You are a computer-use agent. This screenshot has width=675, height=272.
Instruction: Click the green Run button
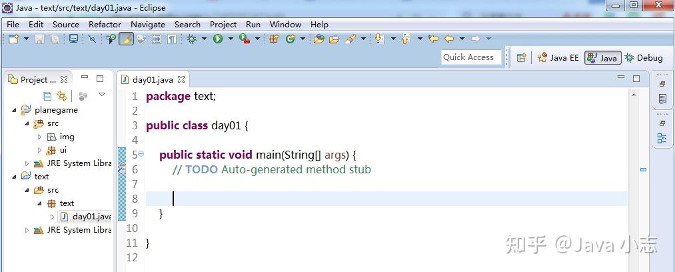point(218,39)
